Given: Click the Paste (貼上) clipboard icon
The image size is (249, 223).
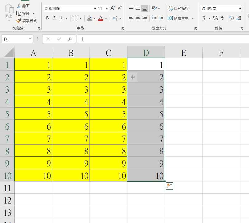Looking at the screenshot, I should pos(9,9).
